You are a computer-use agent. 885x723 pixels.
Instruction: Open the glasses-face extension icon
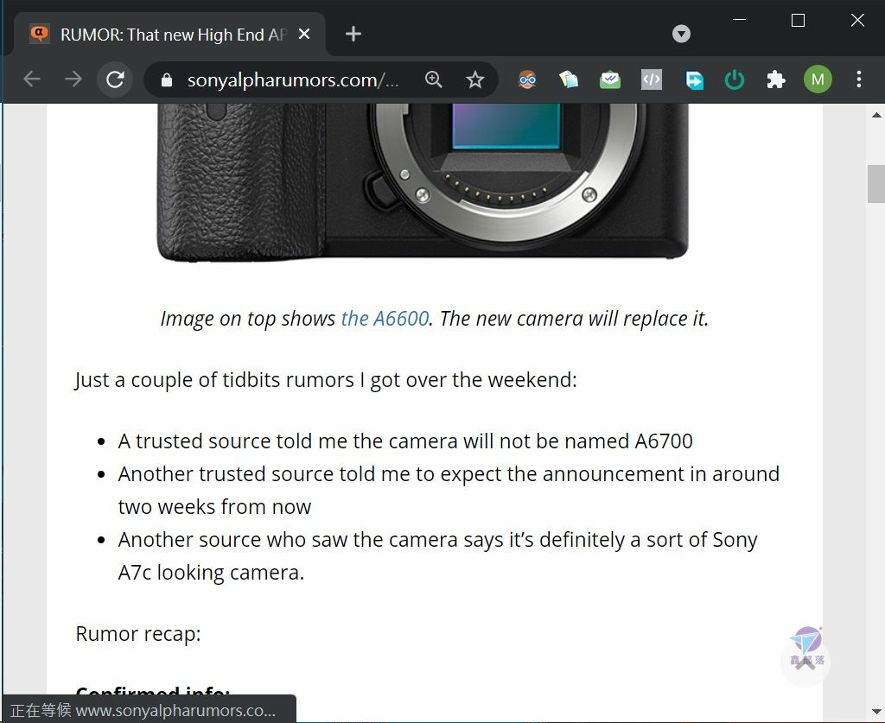click(x=527, y=79)
